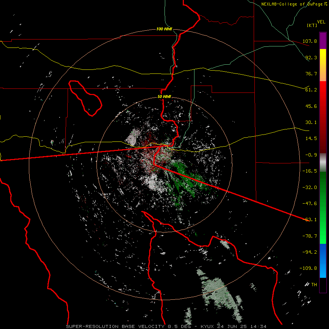Click the [KT] units label
This screenshot has width=329, height=329.
point(312,25)
